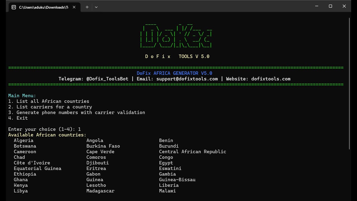This screenshot has height=201, width=357.
Task: Click Eritrea in the country list
Action: point(96,168)
